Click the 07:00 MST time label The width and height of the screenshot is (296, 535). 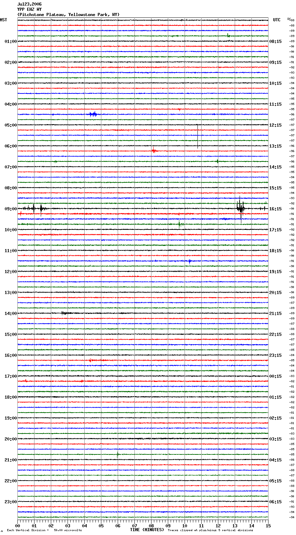coord(11,167)
